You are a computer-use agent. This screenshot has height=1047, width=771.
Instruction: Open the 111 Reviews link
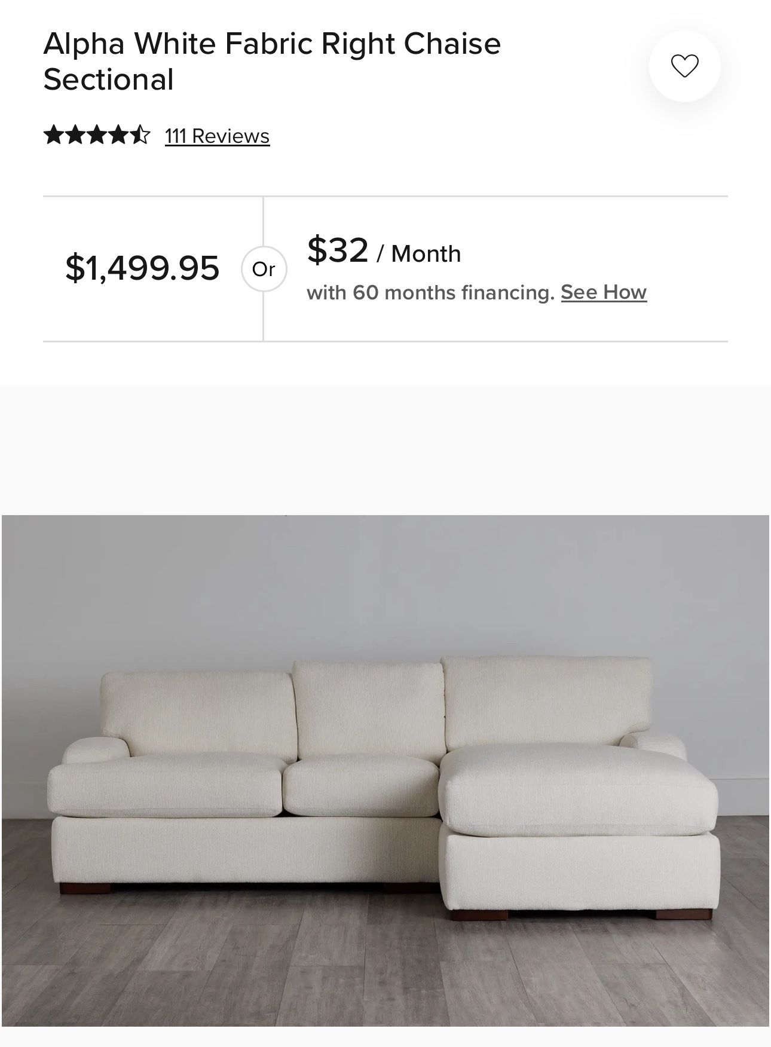(217, 136)
